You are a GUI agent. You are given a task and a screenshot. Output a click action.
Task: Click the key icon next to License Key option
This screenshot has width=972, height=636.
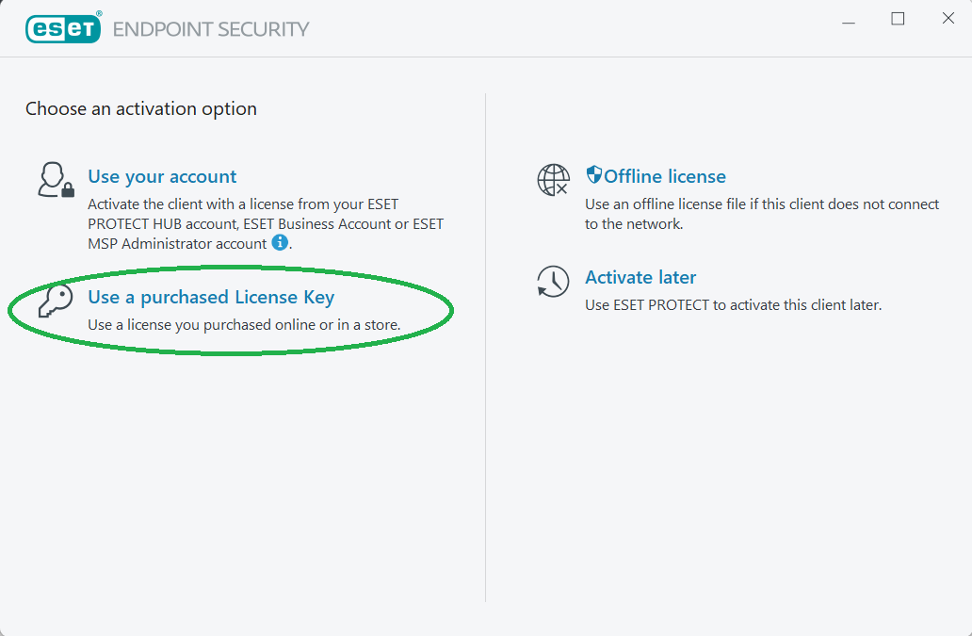(x=53, y=302)
